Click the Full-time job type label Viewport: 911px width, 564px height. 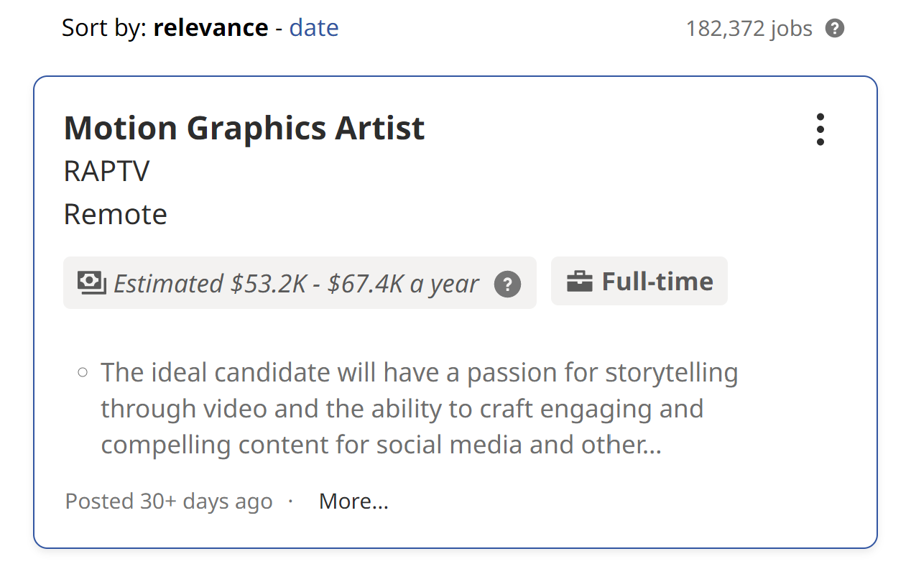(x=657, y=281)
